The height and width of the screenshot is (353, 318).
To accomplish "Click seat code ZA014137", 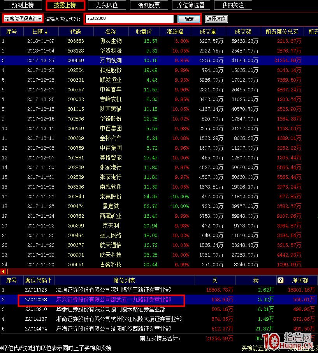I will (x=36, y=319).
